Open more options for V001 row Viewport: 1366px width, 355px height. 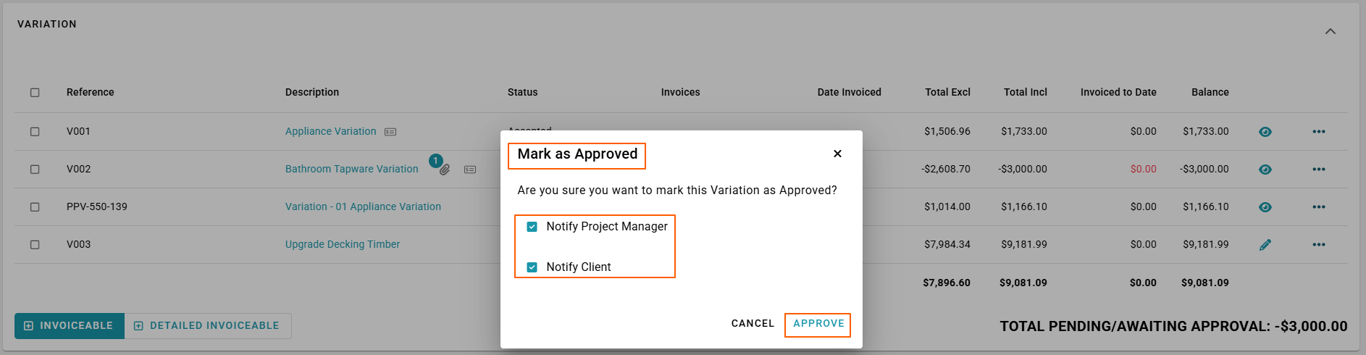1319,132
